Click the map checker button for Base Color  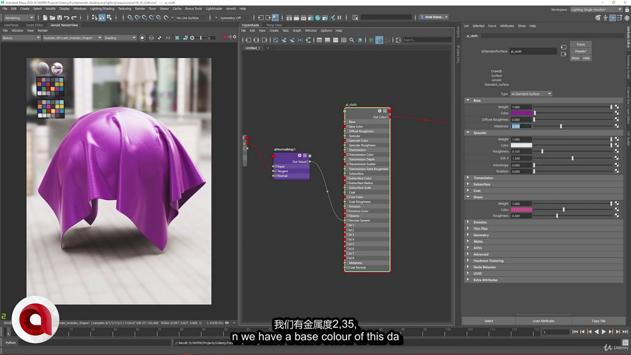point(616,113)
